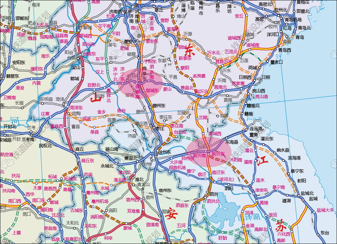The image size is (337, 244).
Task: Select the 盐城北 station label
Action: [307, 193]
